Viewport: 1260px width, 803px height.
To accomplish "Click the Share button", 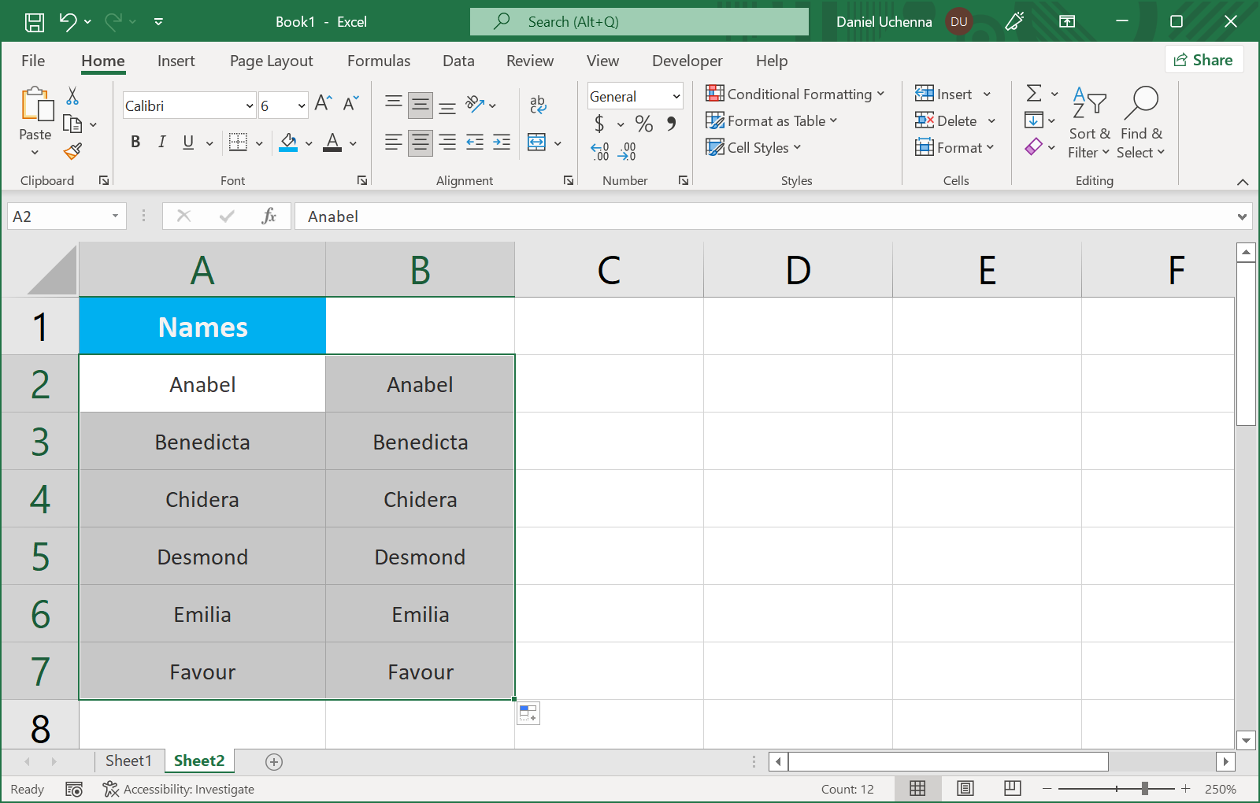I will (1203, 60).
